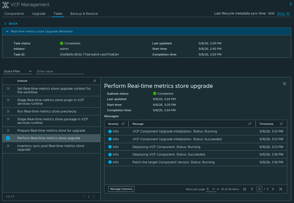Screen dimensions: 294x203
Task: Expand details for Stage Real-time metrics store package
Action: [x=8, y=119]
